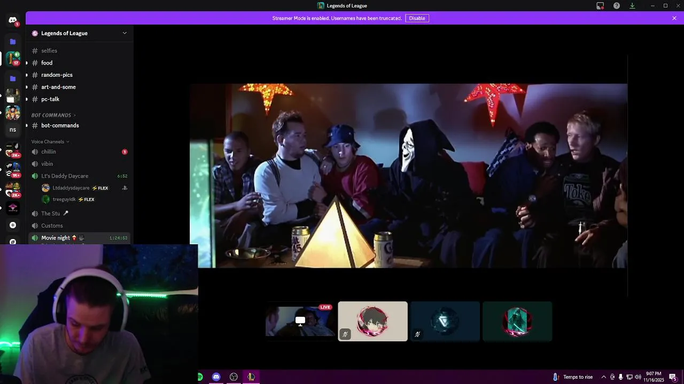This screenshot has width=684, height=384.
Task: Open Discord from the taskbar
Action: [216, 377]
